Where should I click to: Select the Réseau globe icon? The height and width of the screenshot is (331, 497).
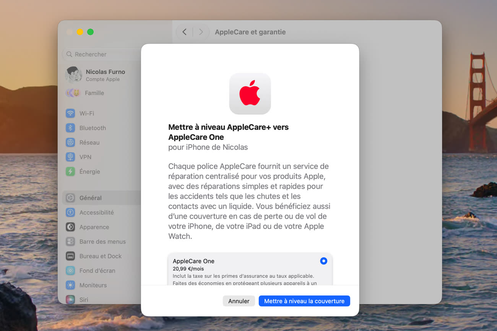(x=70, y=143)
